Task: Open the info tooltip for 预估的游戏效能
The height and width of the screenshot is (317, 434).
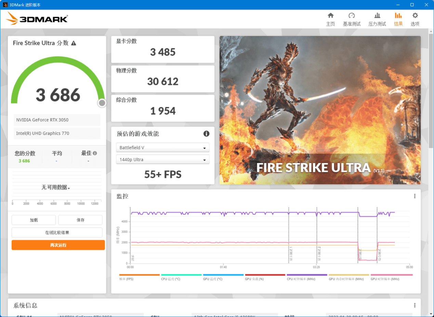Action: tap(206, 134)
